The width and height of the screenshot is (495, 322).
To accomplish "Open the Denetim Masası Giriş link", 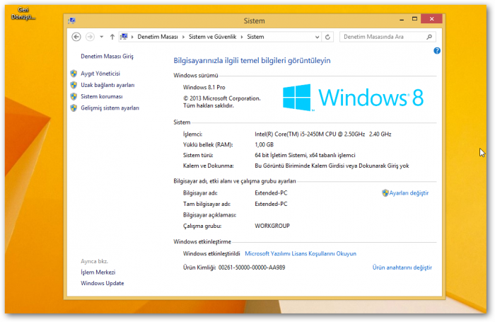I will (107, 56).
